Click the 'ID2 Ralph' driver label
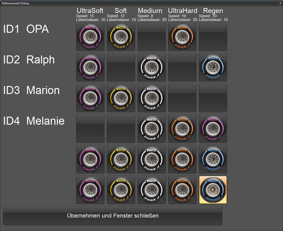This screenshot has height=231, width=283. tap(29, 60)
